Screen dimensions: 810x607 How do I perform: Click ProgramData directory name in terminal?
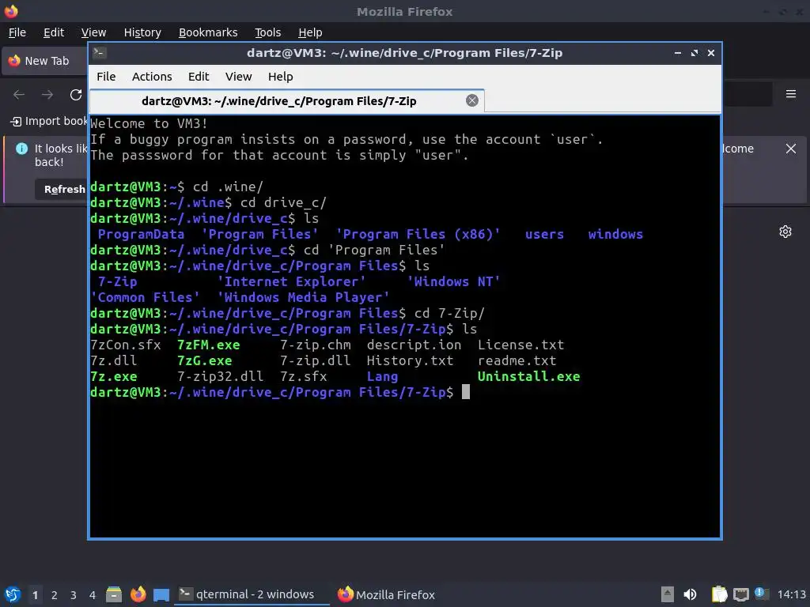[141, 234]
